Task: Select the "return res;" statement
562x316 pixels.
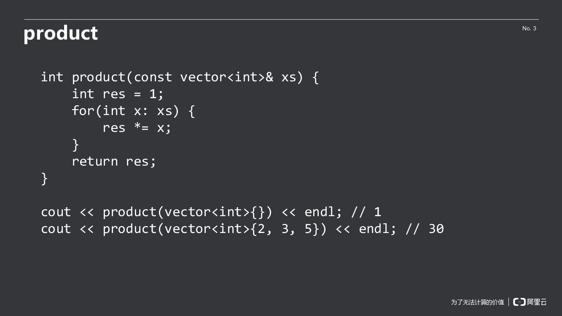Action: pos(114,161)
